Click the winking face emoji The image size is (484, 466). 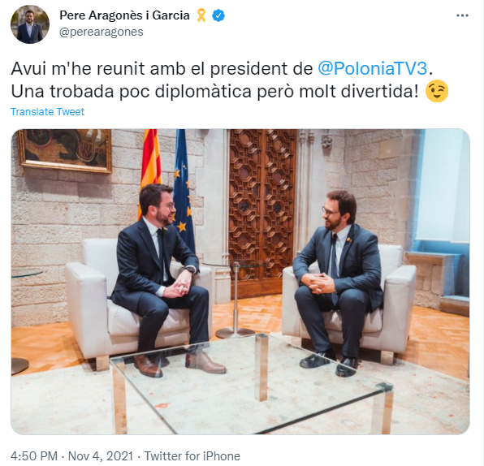pos(437,91)
